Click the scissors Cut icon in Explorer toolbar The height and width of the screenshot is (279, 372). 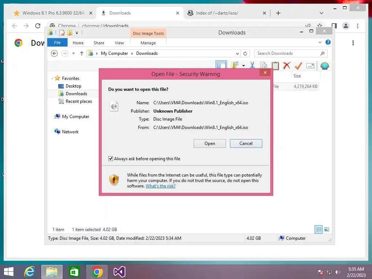(252, 65)
